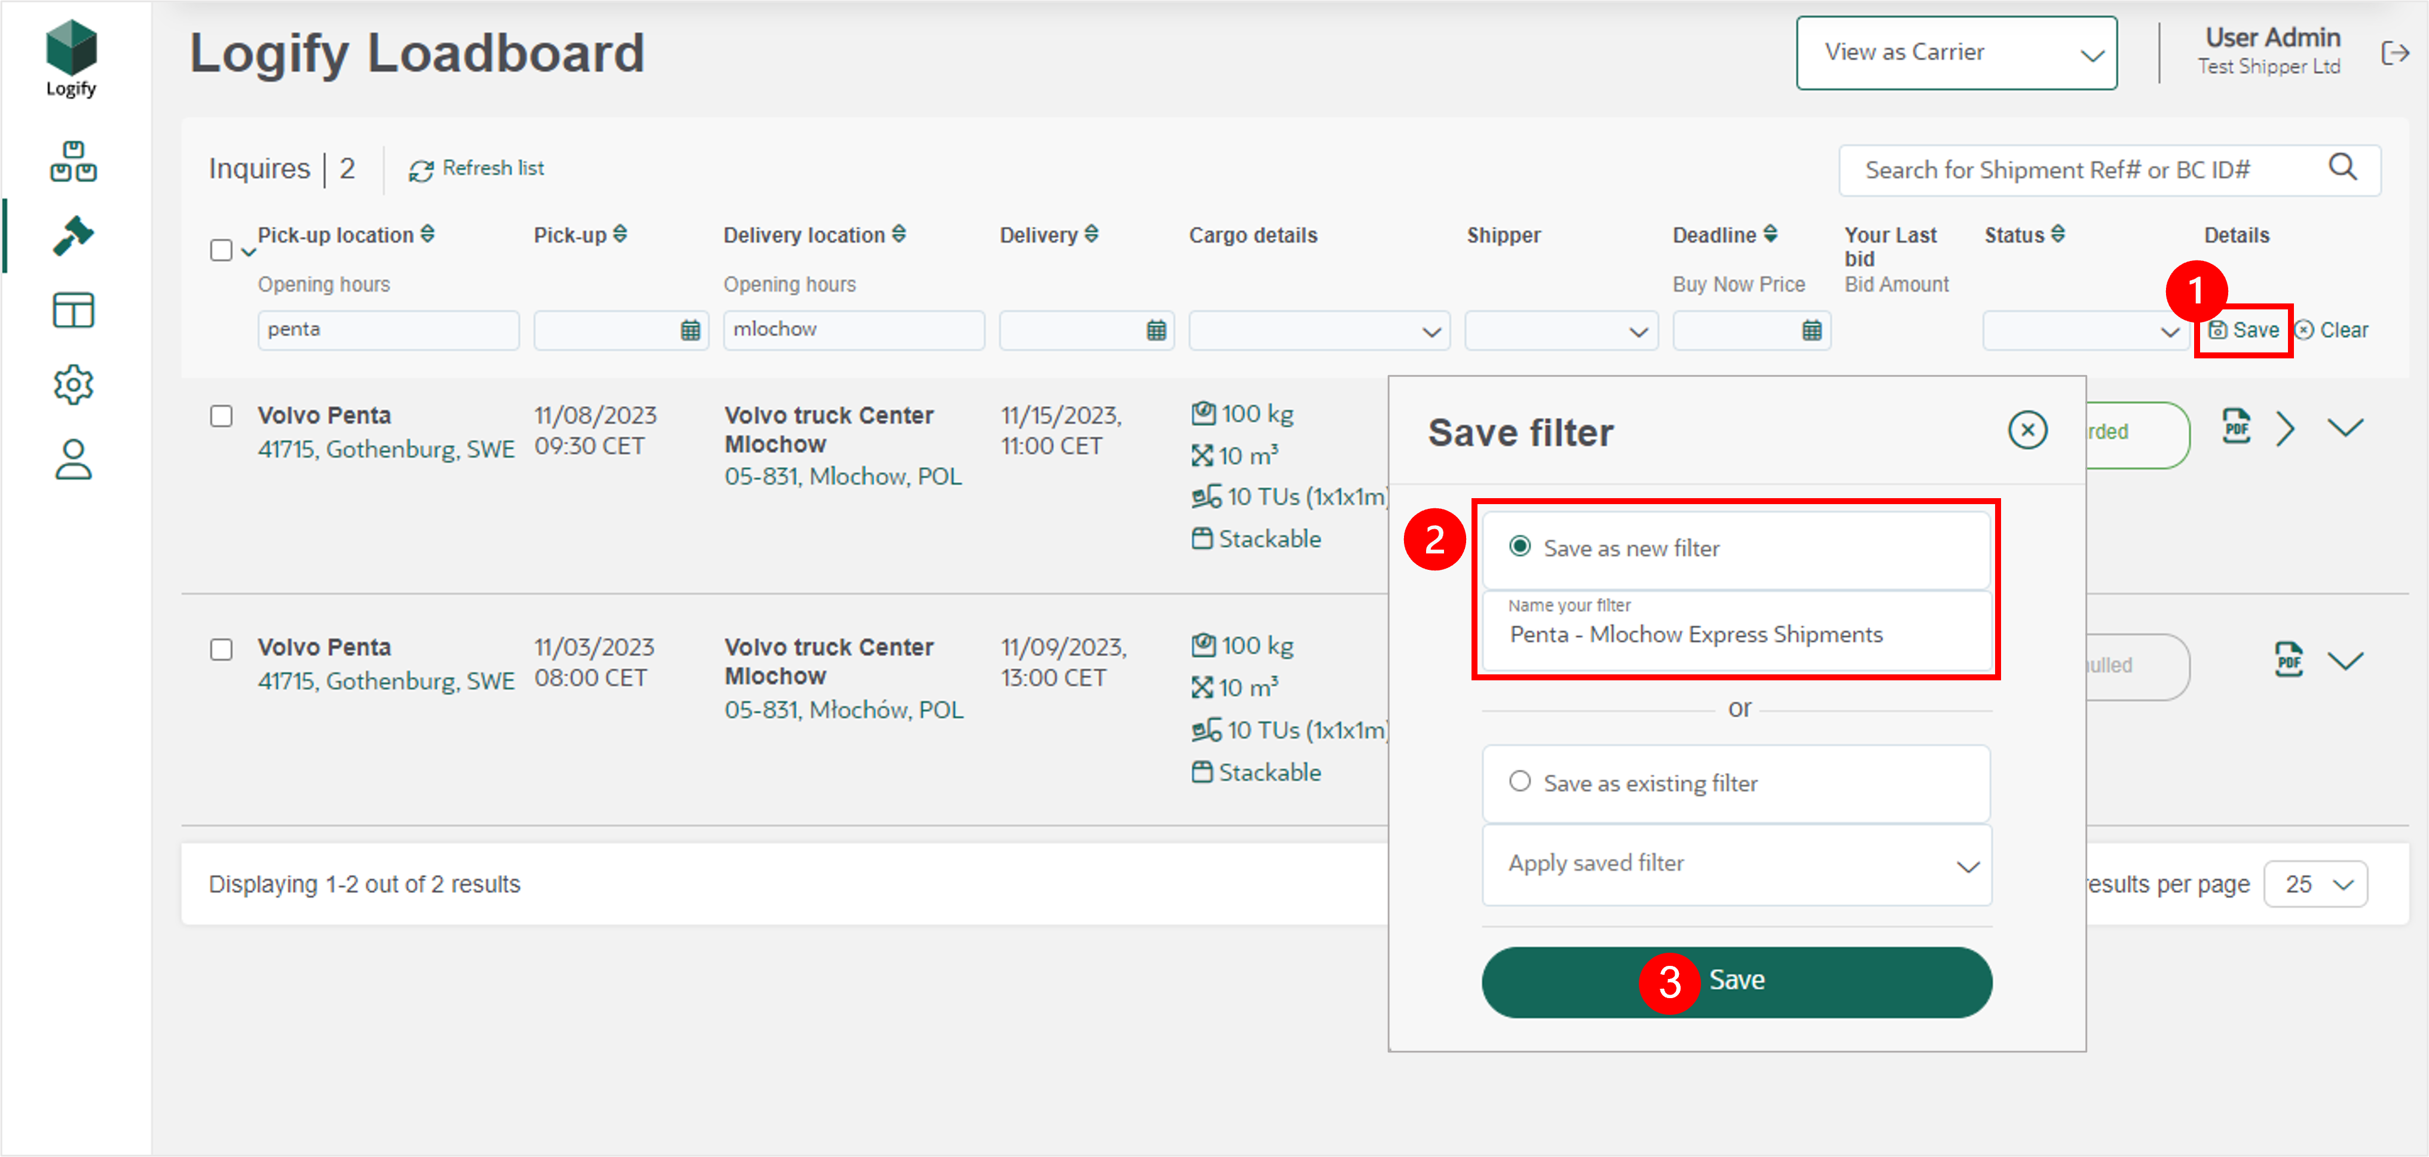Click the Deadline date filter field
The image size is (2429, 1157).
[x=1751, y=331]
